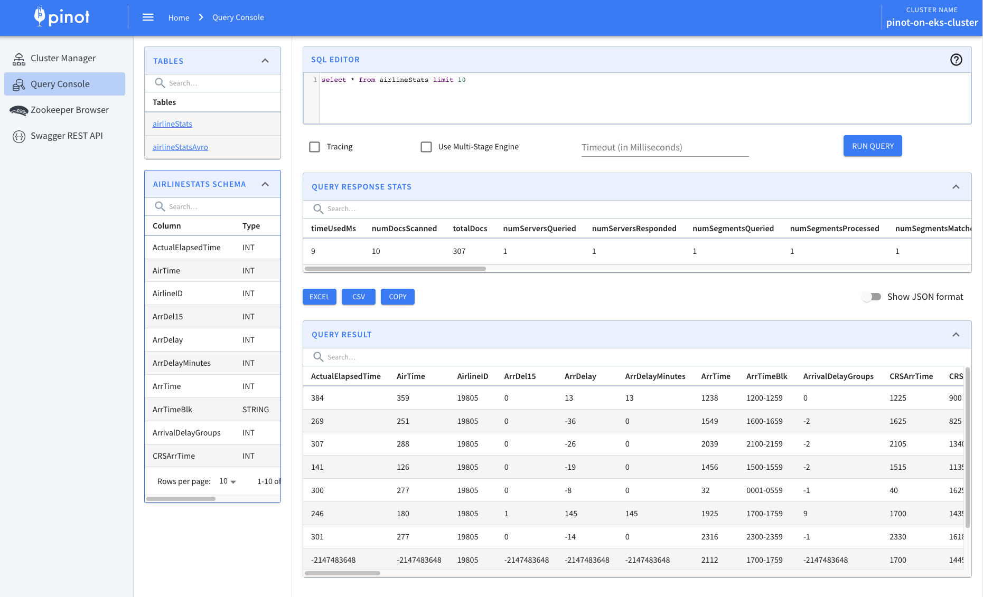Export results with EXCEL button
The image size is (983, 597).
tap(320, 297)
